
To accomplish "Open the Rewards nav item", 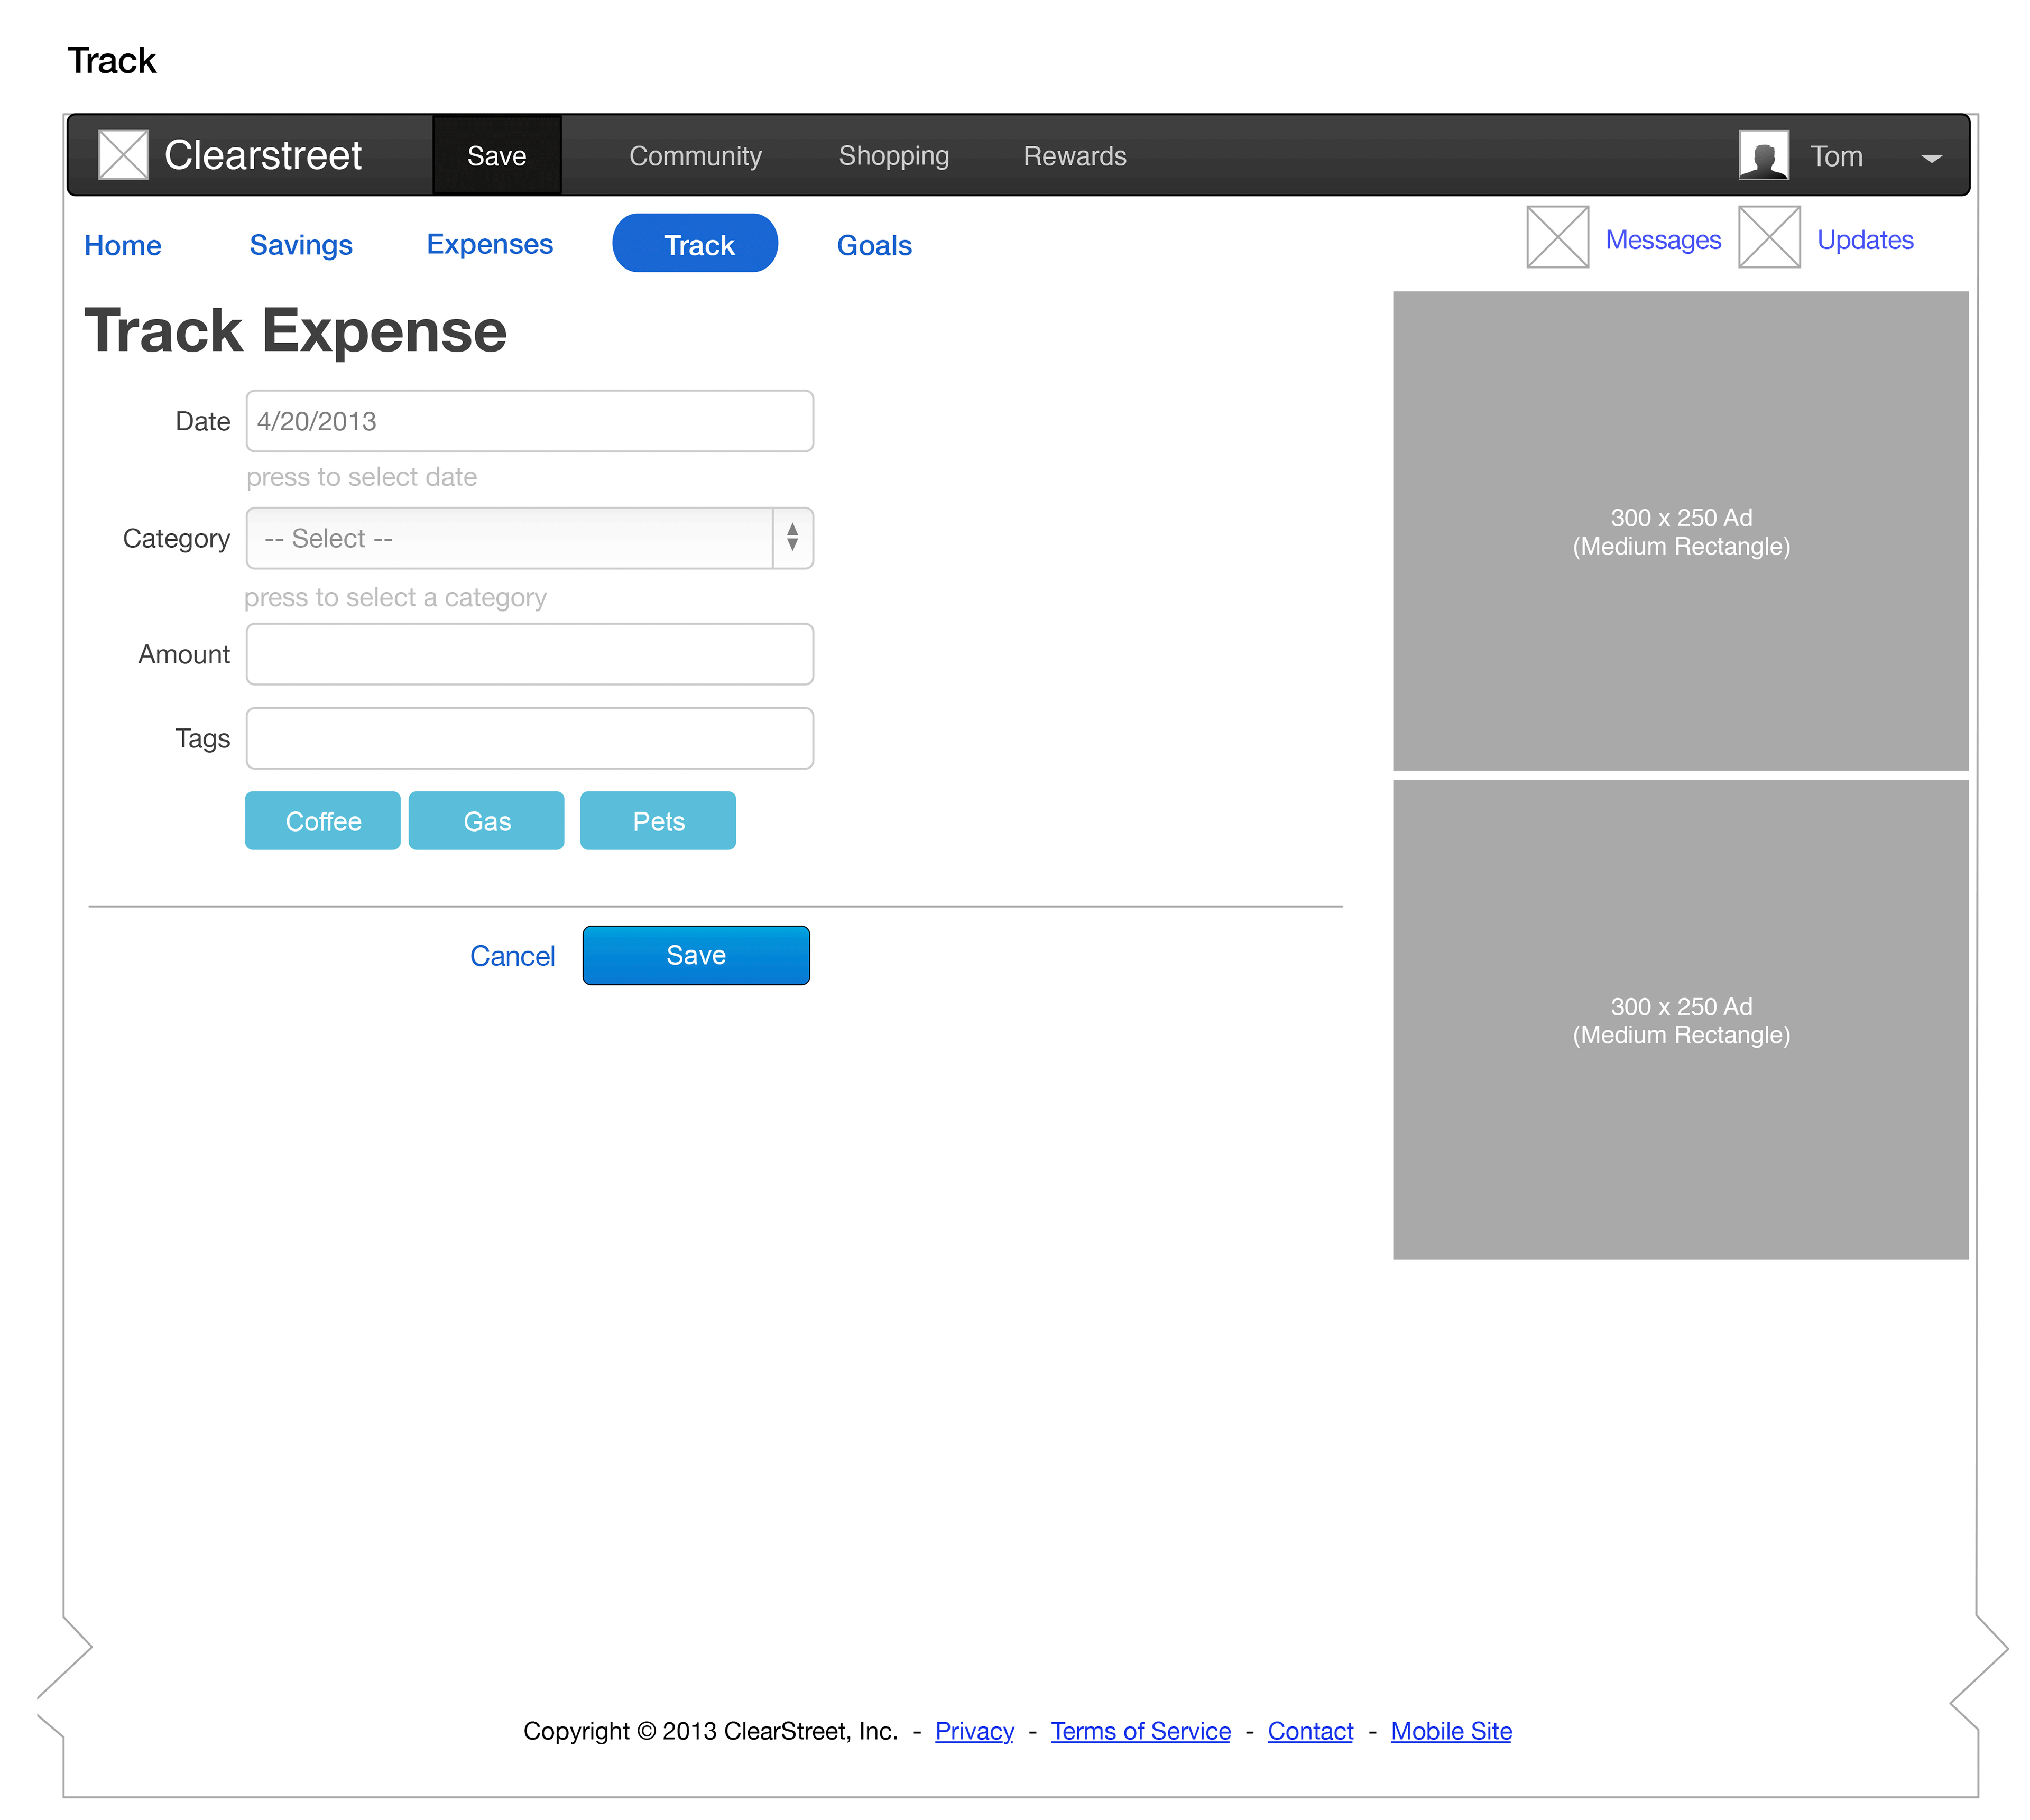I will click(1074, 156).
